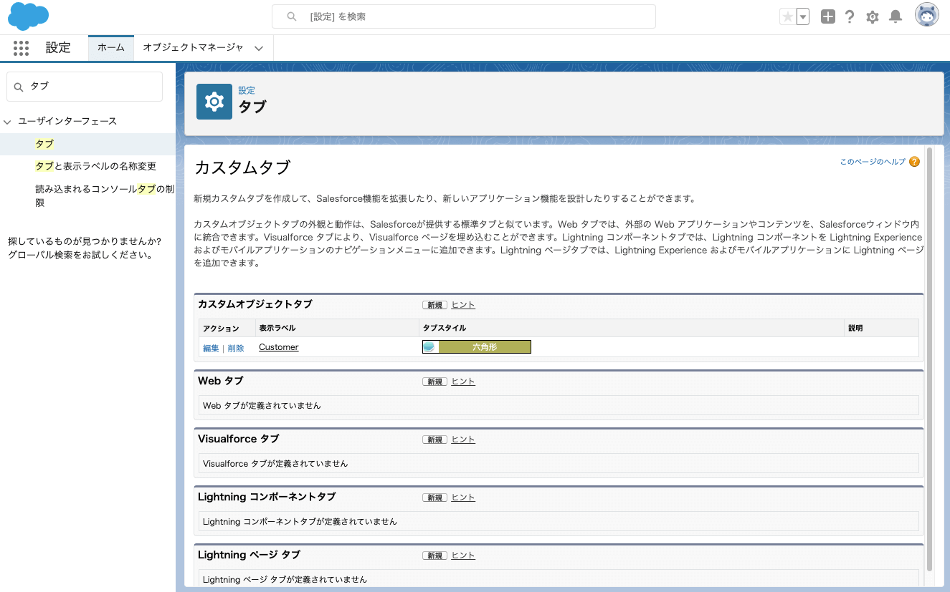The image size is (950, 592).
Task: Click 新規 for カスタムオブジェクトタブ
Action: (x=434, y=305)
